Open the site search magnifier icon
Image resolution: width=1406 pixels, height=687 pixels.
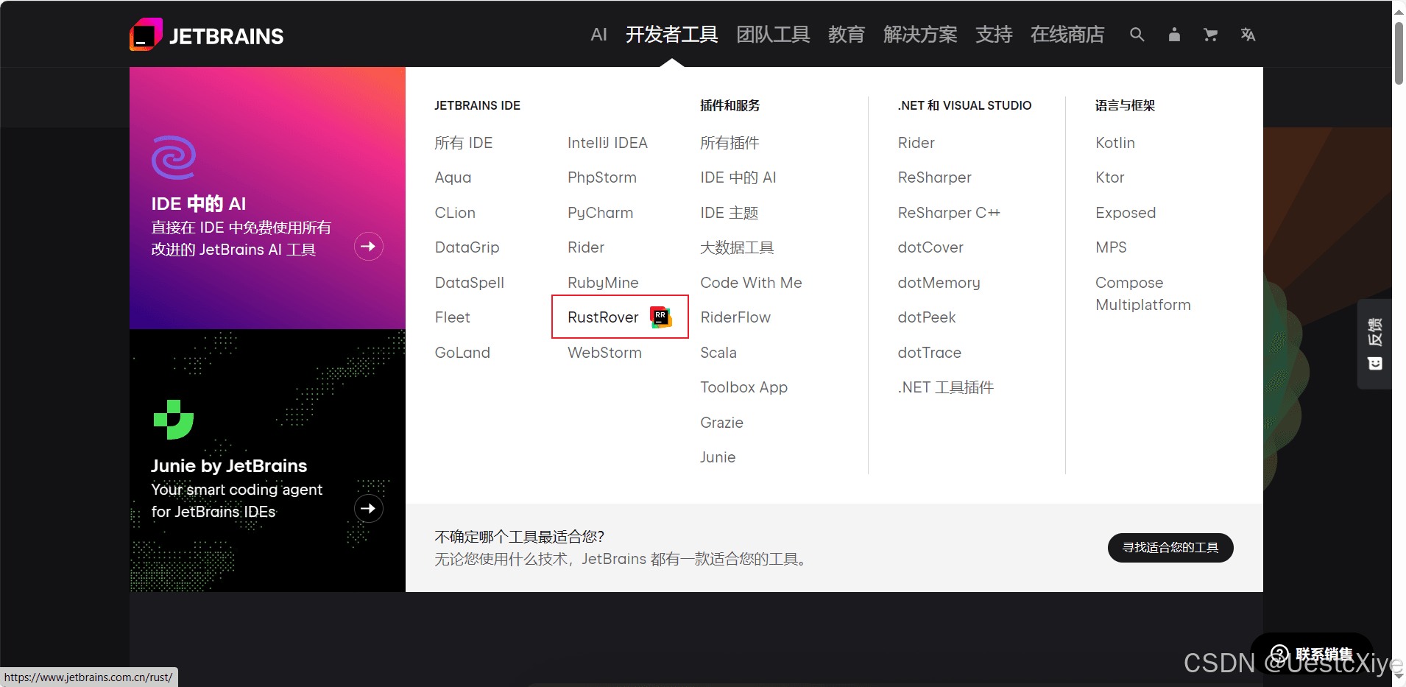(1137, 35)
